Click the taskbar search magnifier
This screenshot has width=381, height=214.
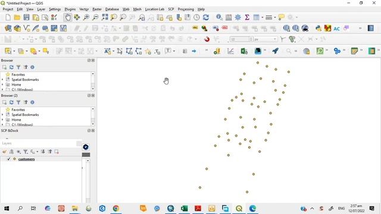(x=20, y=209)
